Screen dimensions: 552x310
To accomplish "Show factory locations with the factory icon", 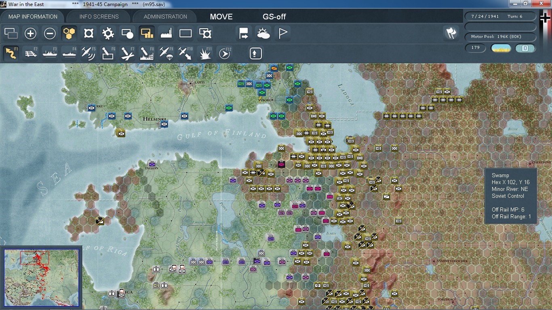I will (166, 34).
